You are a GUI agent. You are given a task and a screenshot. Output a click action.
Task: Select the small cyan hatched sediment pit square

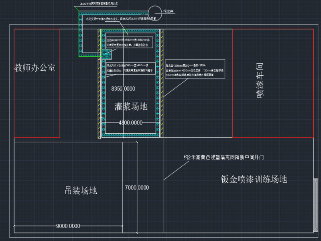106,53
